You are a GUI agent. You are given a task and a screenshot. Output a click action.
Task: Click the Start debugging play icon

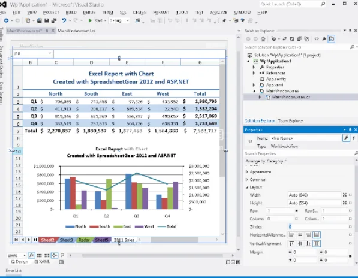(x=90, y=20)
